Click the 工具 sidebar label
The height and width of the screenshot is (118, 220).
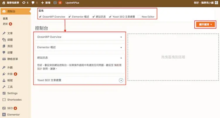click(10, 87)
